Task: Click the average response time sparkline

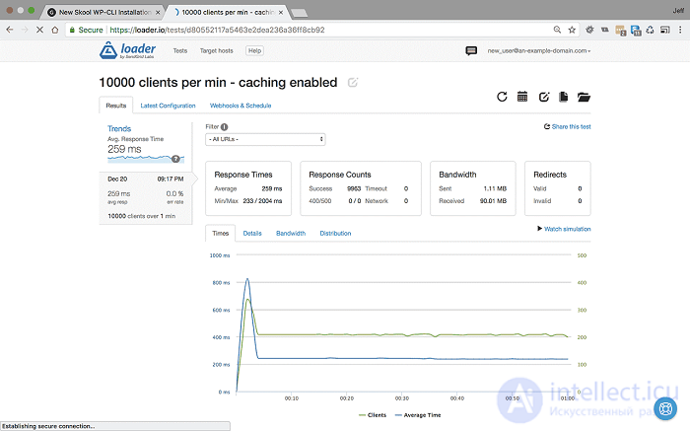Action: [x=146, y=158]
